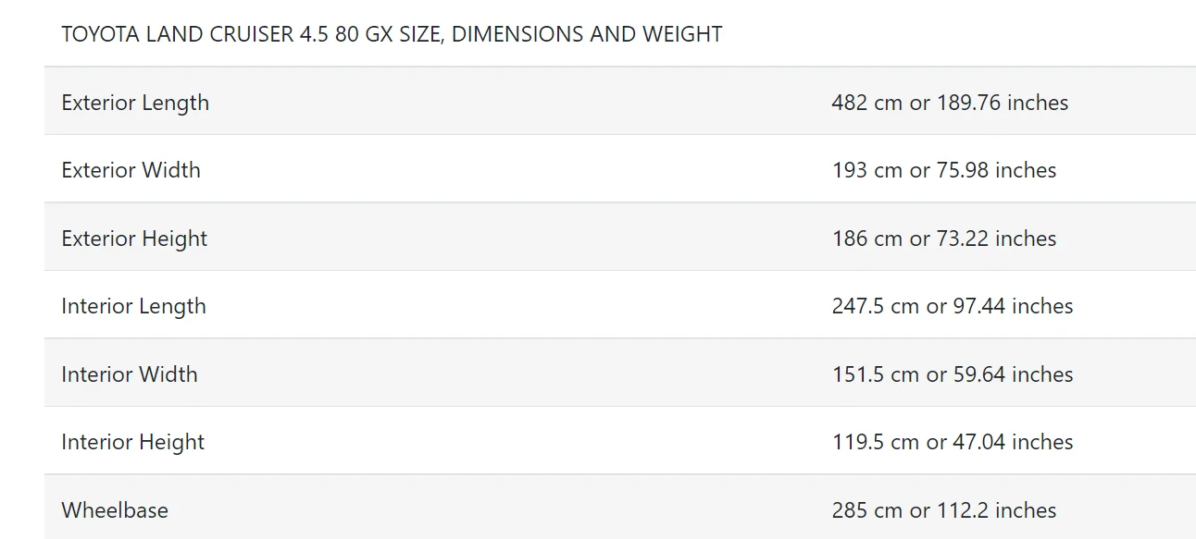
Task: Select the Wheelbase row label
Action: click(x=115, y=510)
